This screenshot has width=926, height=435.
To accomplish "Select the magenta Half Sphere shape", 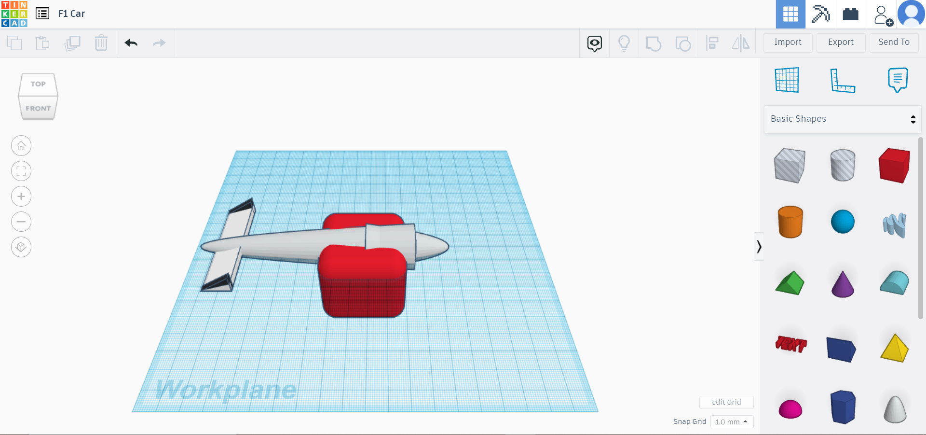I will tap(790, 409).
